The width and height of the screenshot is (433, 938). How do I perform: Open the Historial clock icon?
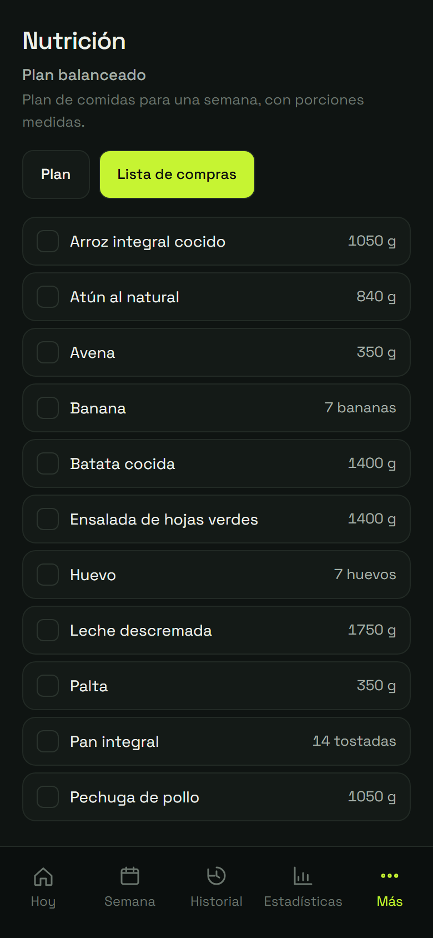pos(216,876)
